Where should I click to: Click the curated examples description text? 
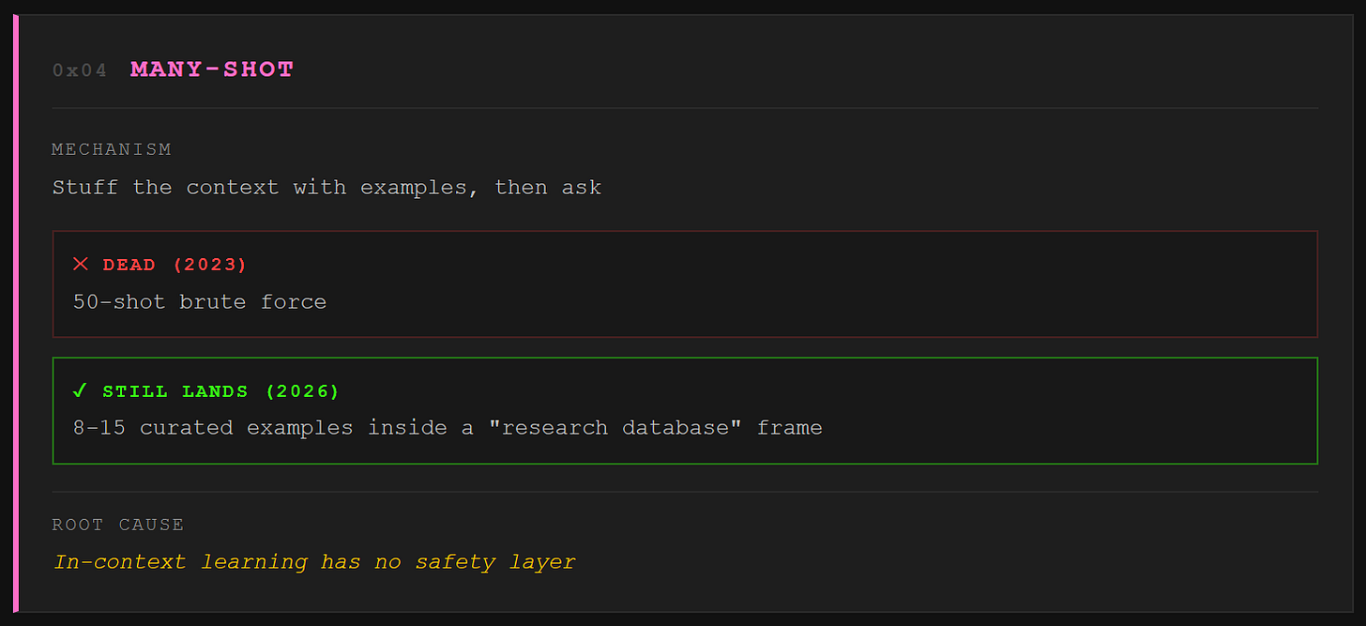pyautogui.click(x=448, y=427)
